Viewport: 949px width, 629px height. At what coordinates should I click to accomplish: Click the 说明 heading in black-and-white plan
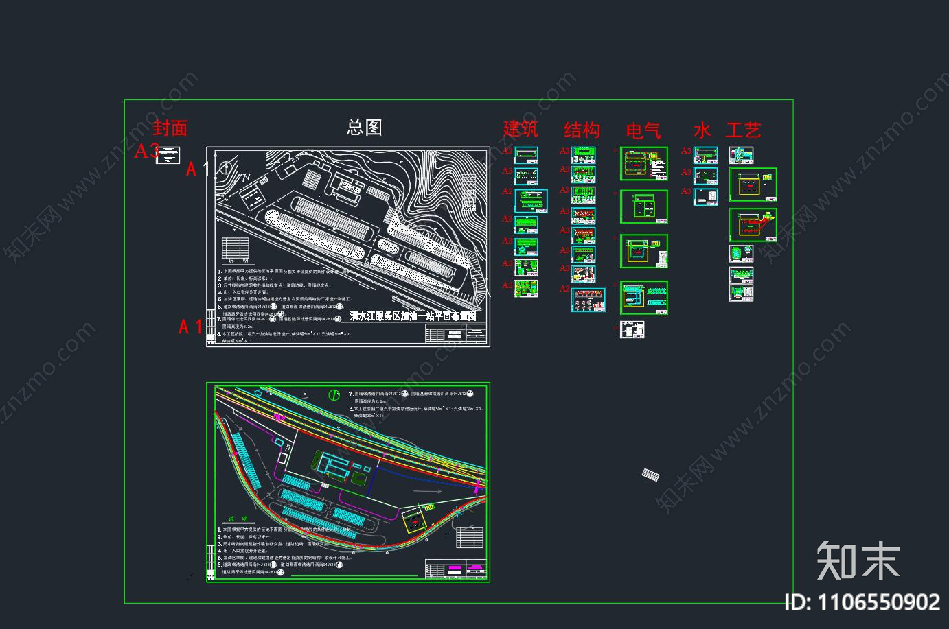click(x=238, y=261)
